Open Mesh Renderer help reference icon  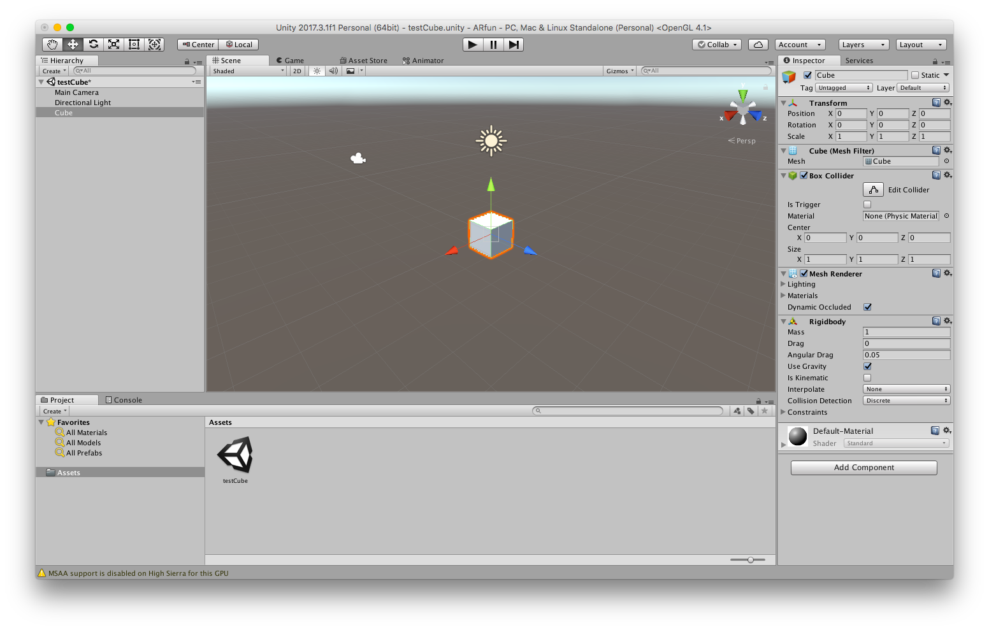[936, 273]
